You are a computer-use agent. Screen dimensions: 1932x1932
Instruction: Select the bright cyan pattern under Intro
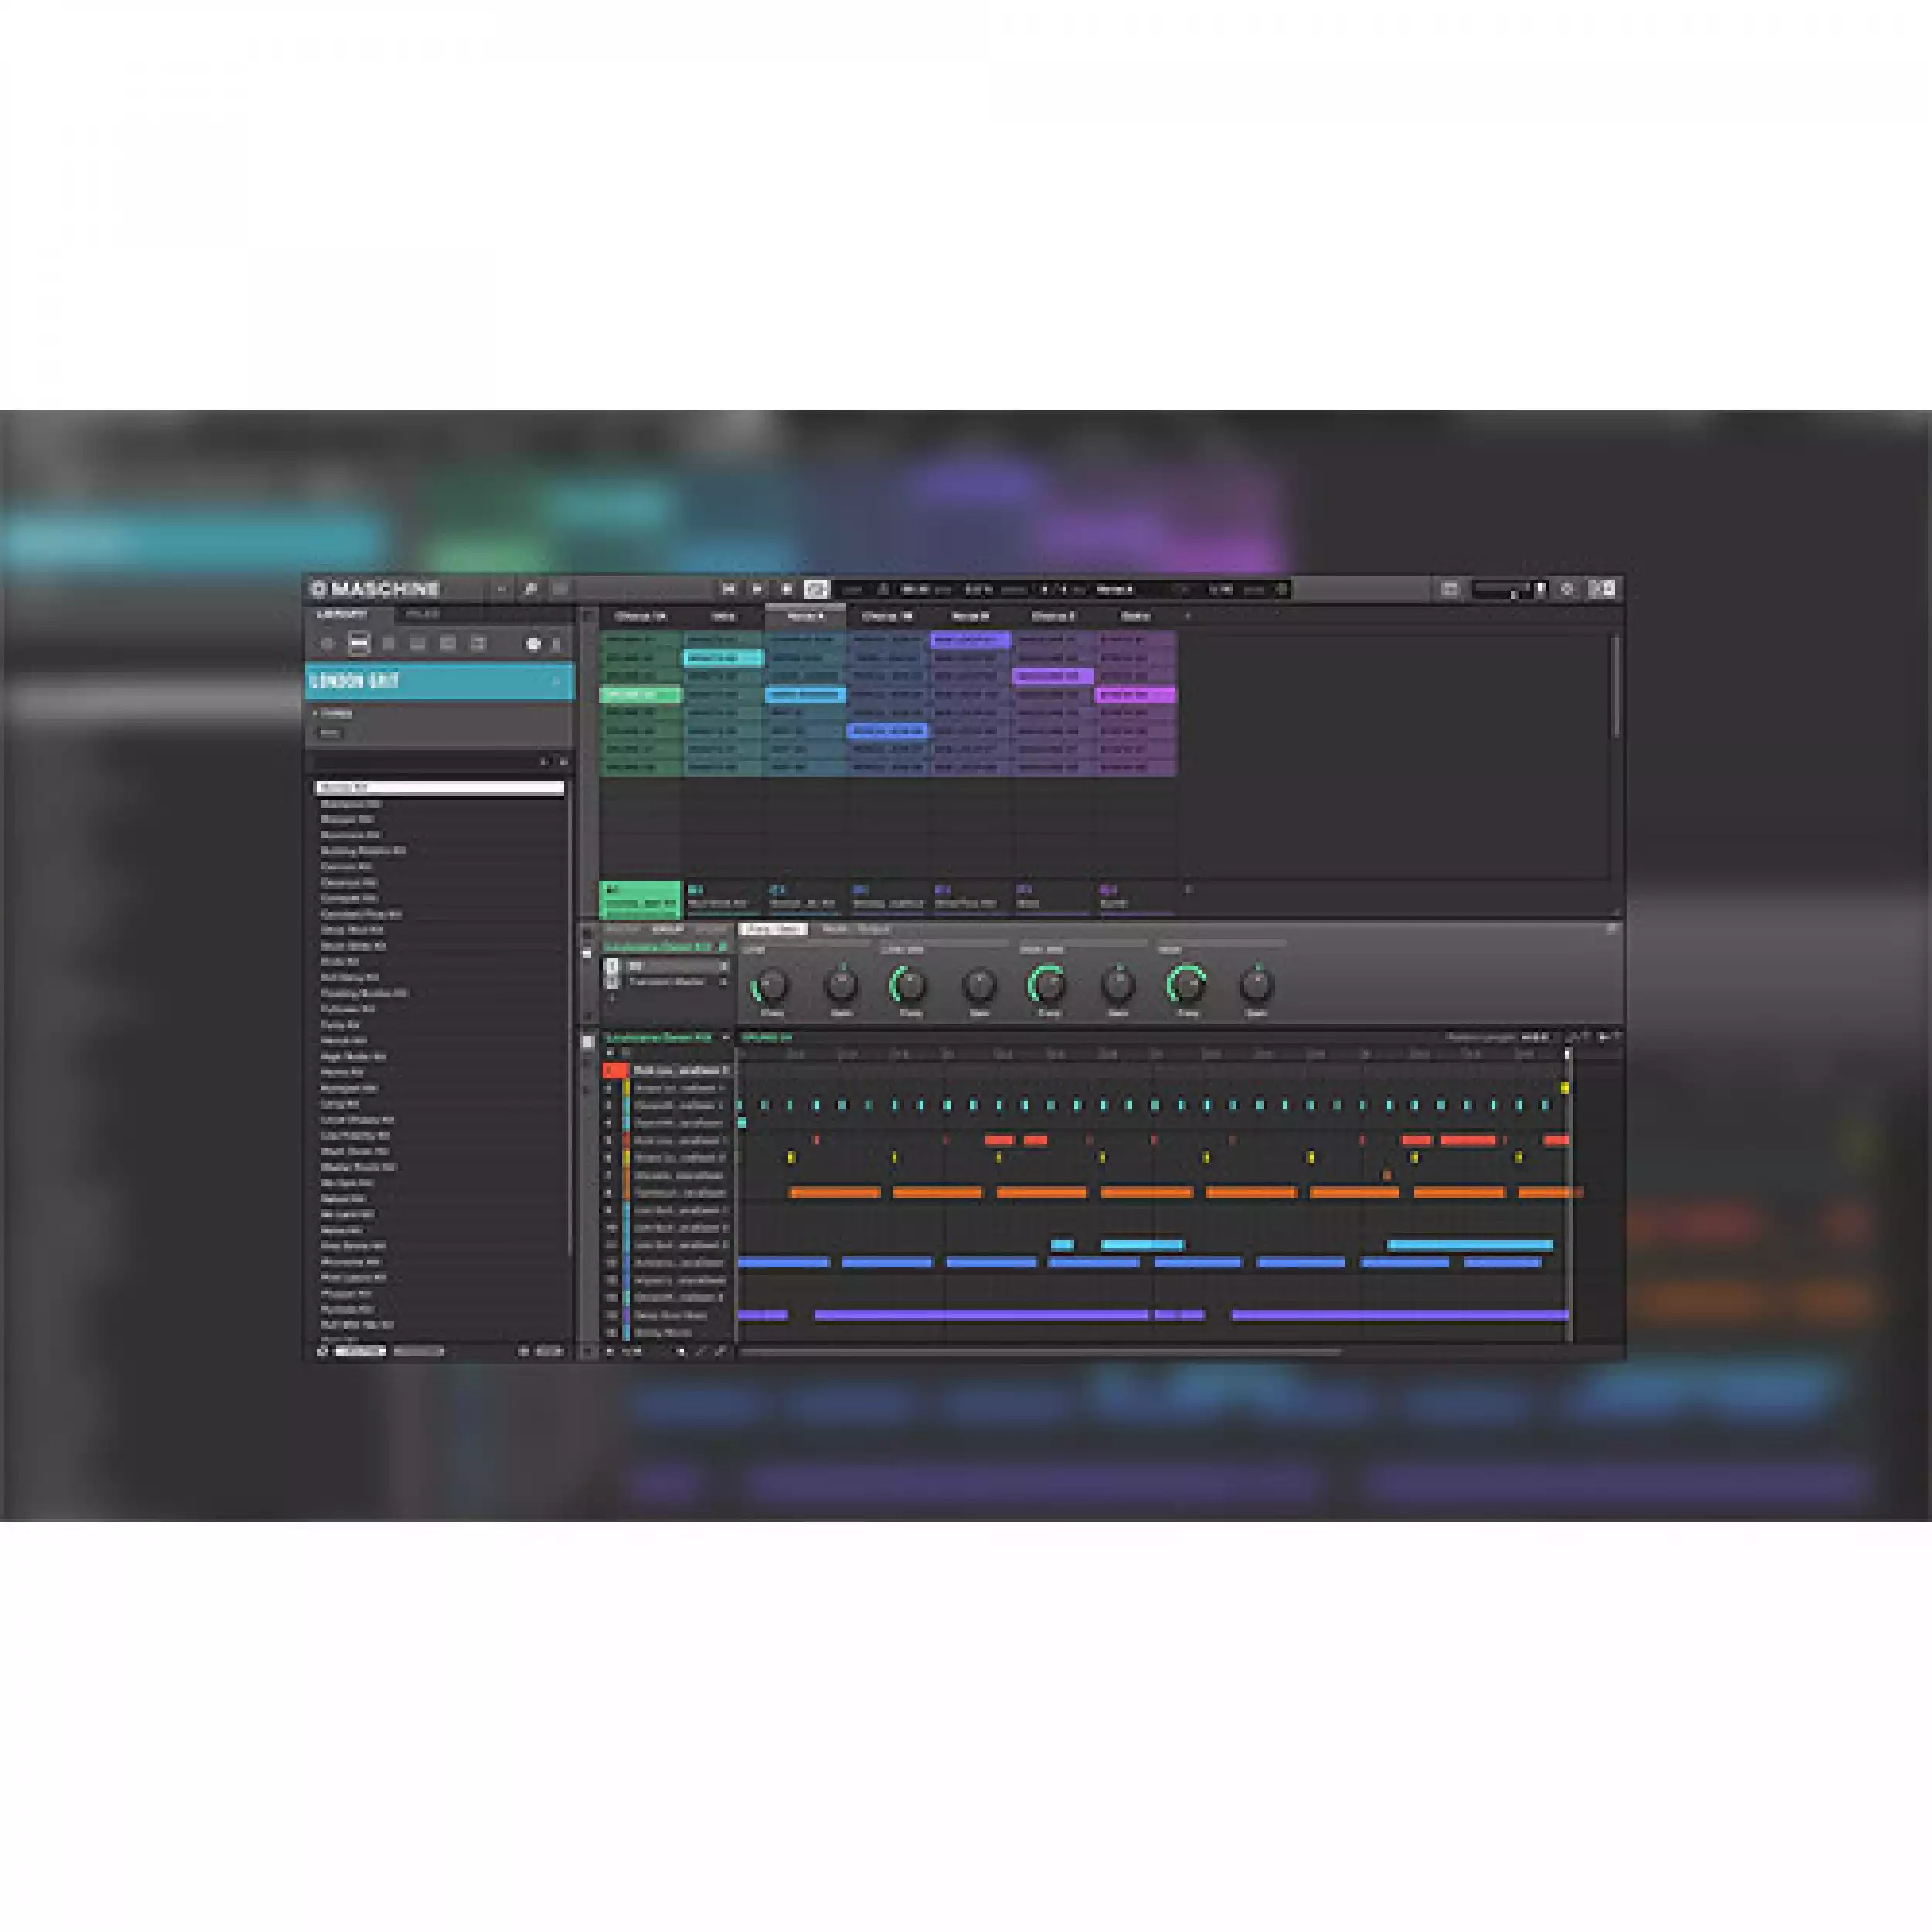723,658
